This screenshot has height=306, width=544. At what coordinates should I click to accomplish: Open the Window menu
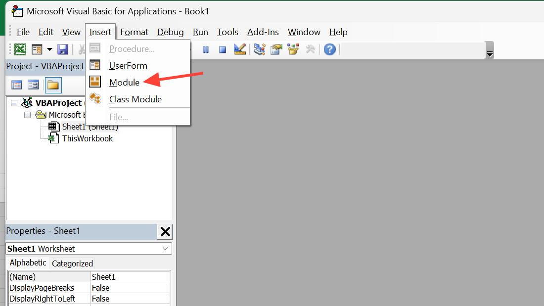[x=304, y=32]
